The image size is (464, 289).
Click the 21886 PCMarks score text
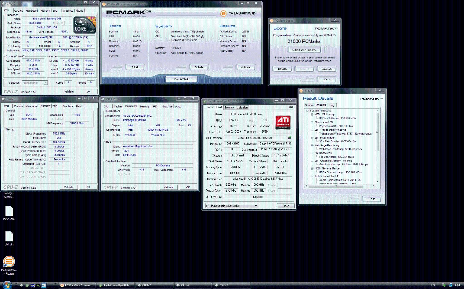pyautogui.click(x=304, y=41)
